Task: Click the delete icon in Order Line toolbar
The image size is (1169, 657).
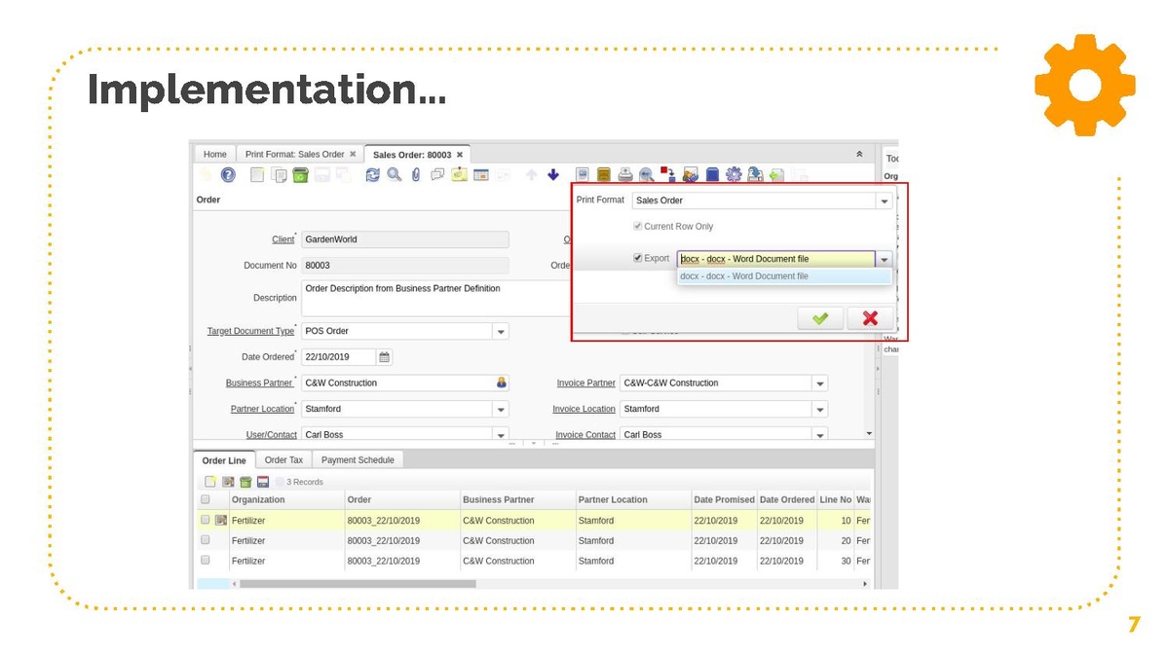Action: pos(245,482)
